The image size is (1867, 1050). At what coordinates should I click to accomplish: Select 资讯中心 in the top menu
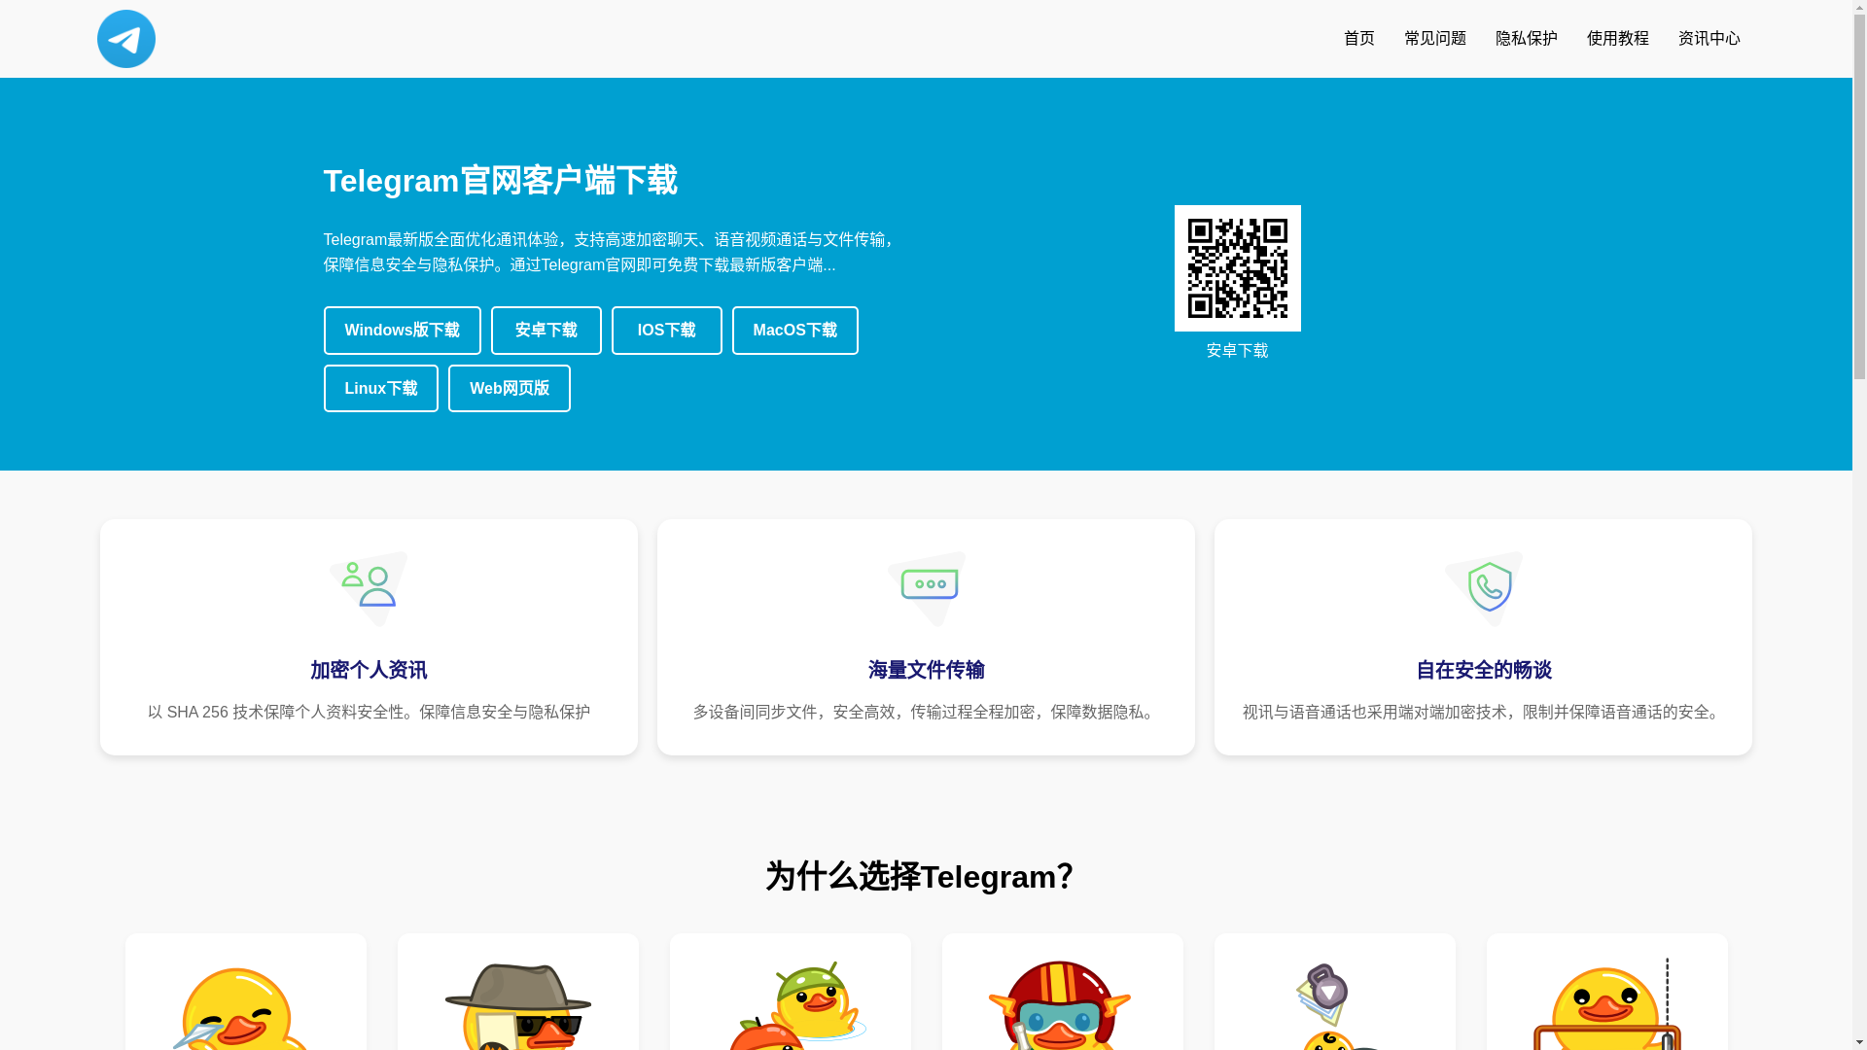[1709, 39]
